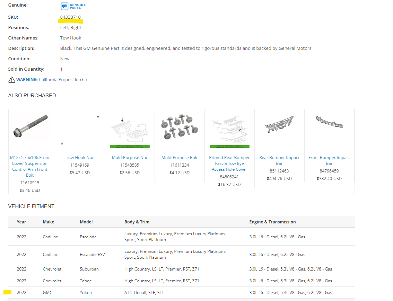393x301 pixels.
Task: Open the Front Bumper Impact Bar image
Action: pyautogui.click(x=329, y=122)
